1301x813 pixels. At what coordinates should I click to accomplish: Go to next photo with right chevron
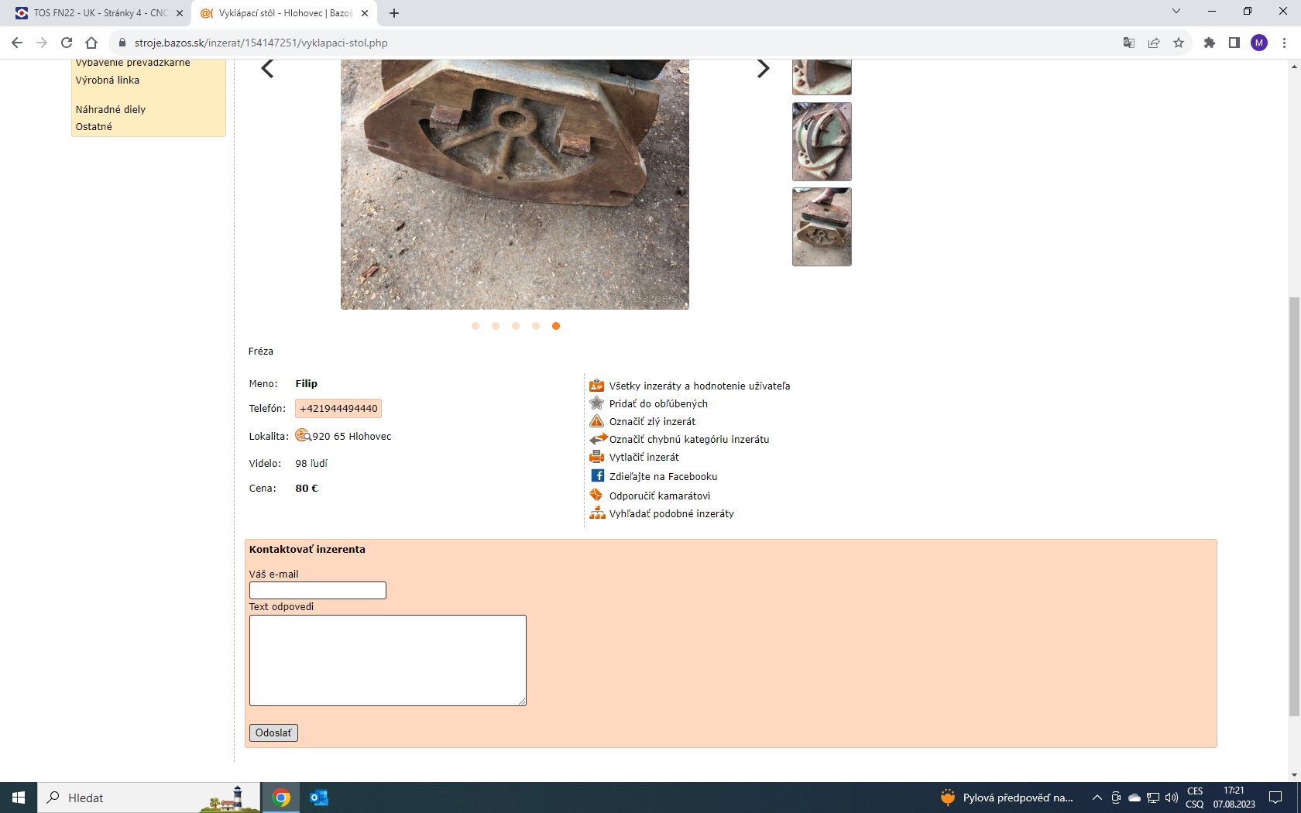763,69
